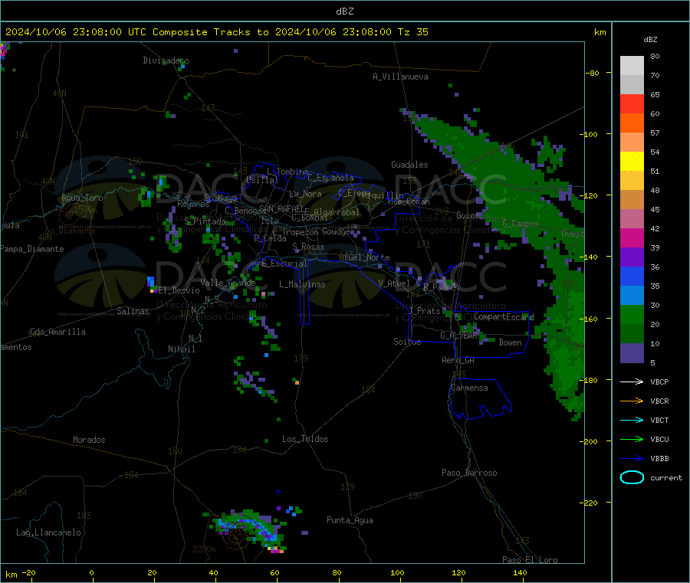
Task: Select the slate 5–10 dBZ swatch
Action: click(x=632, y=353)
